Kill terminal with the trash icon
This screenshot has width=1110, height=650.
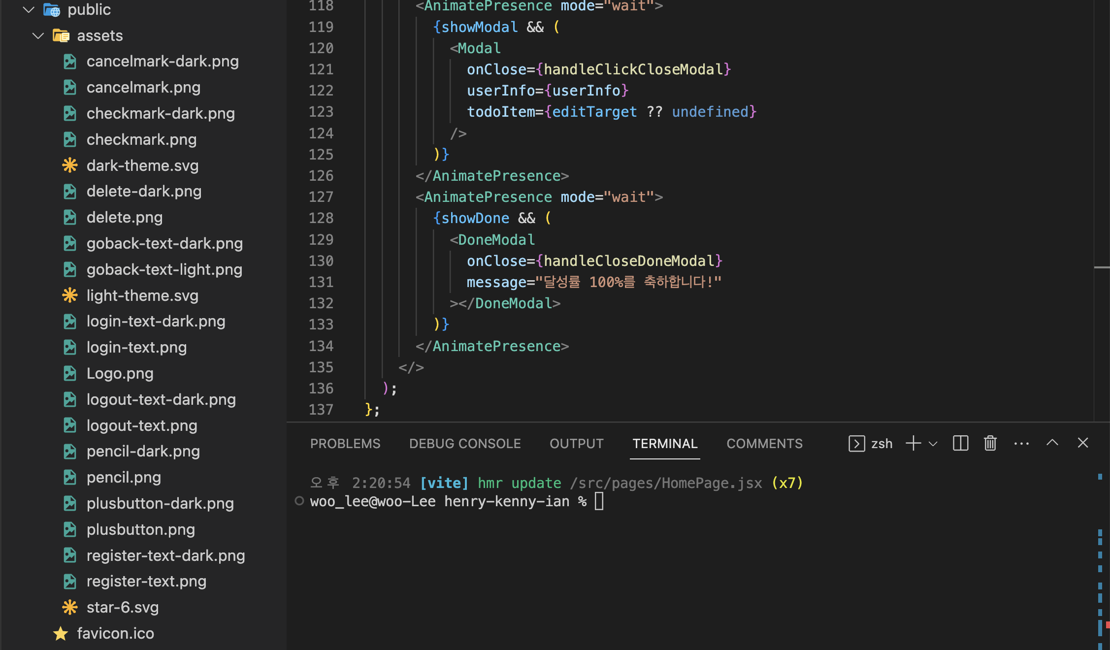pyautogui.click(x=990, y=443)
